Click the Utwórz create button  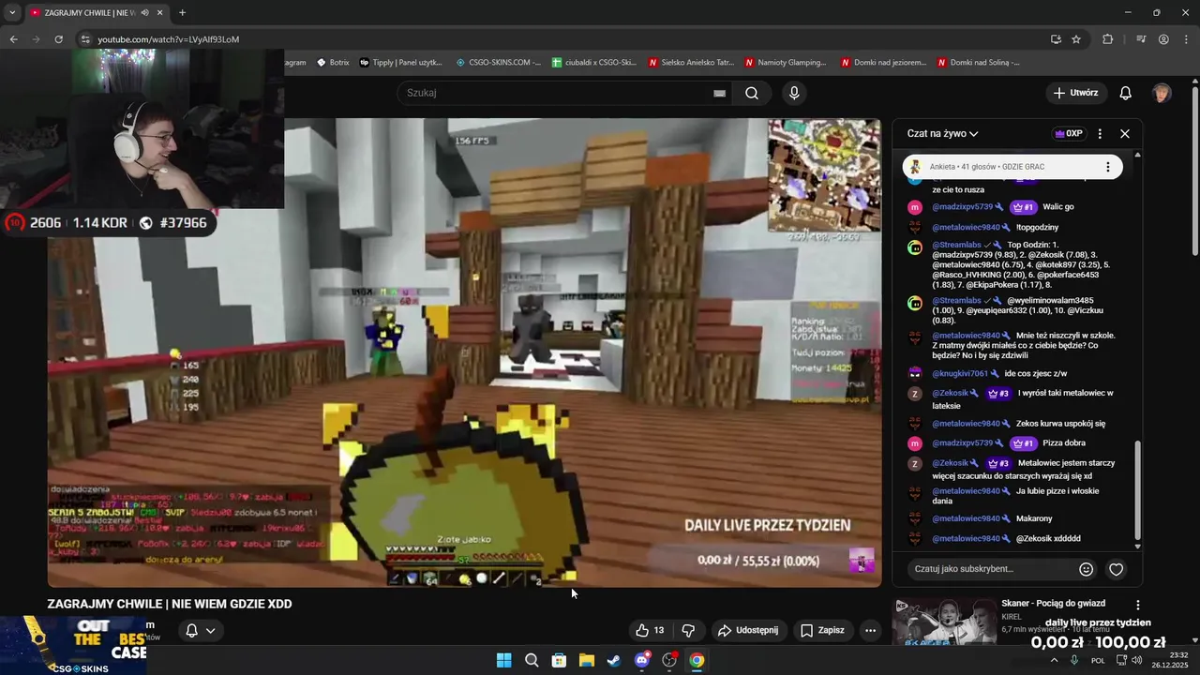coord(1075,93)
